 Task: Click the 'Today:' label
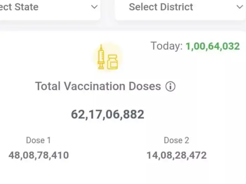click(167, 46)
